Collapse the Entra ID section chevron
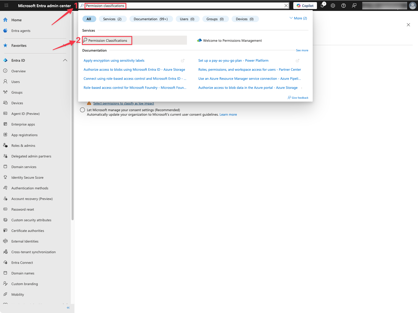The height and width of the screenshot is (313, 418). pyautogui.click(x=65, y=60)
